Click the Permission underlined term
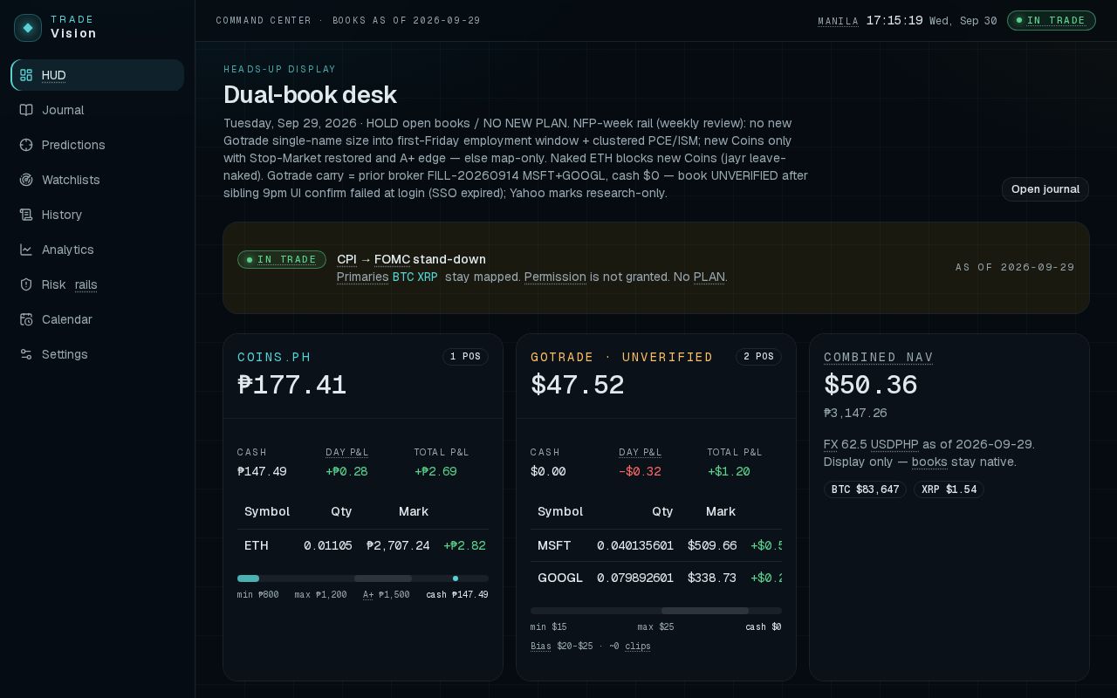Image resolution: width=1117 pixels, height=698 pixels. point(555,277)
